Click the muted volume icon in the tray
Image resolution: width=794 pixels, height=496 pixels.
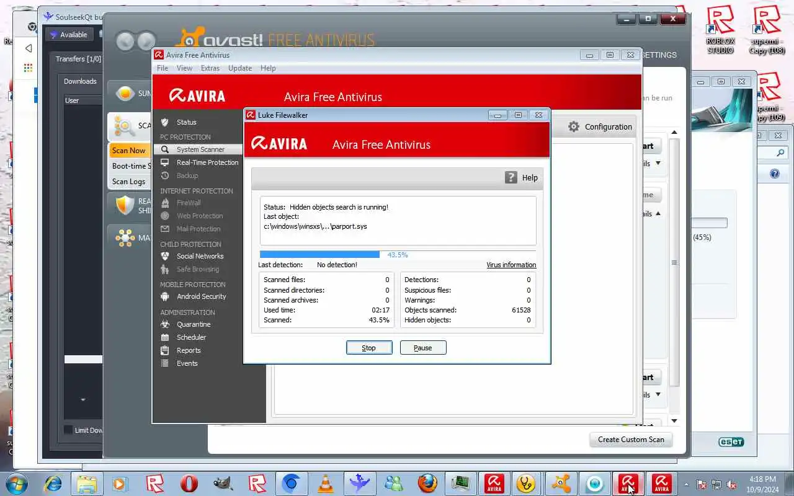coord(732,484)
